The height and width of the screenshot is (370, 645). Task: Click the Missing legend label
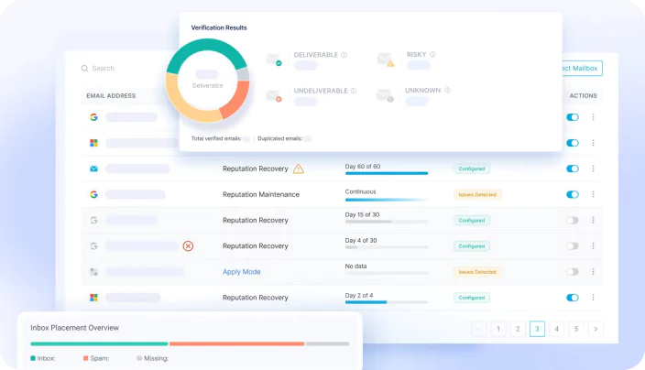point(157,358)
